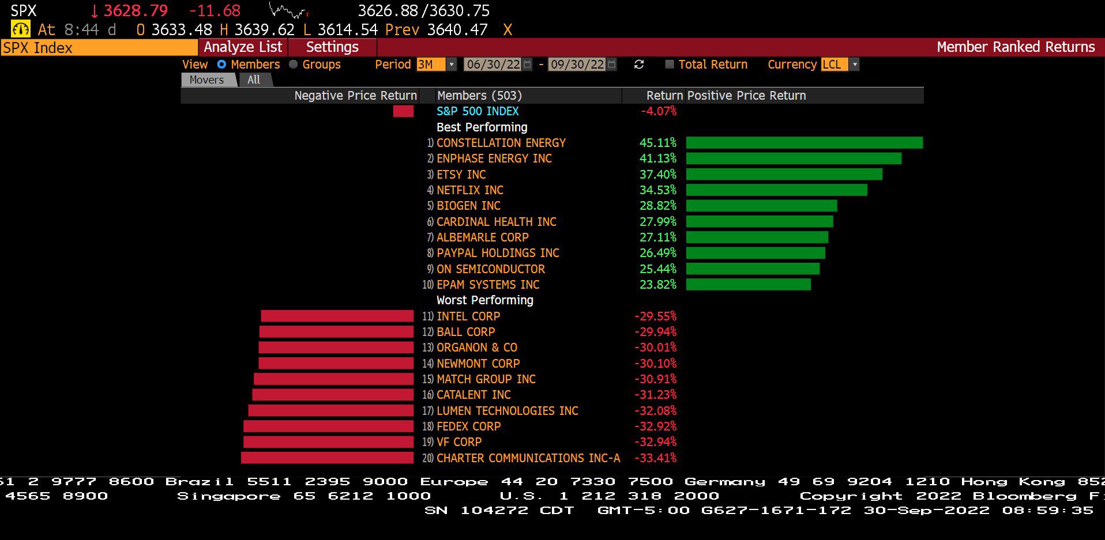
Task: Open INTEL CORP member row
Action: (468, 316)
